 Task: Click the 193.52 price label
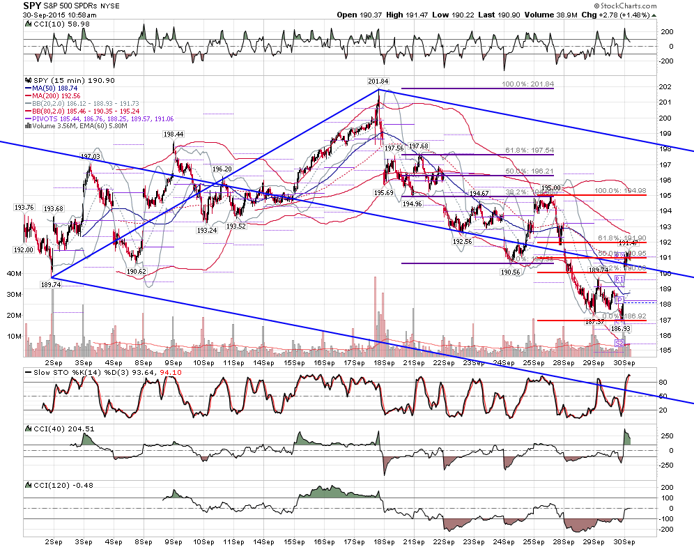click(236, 226)
